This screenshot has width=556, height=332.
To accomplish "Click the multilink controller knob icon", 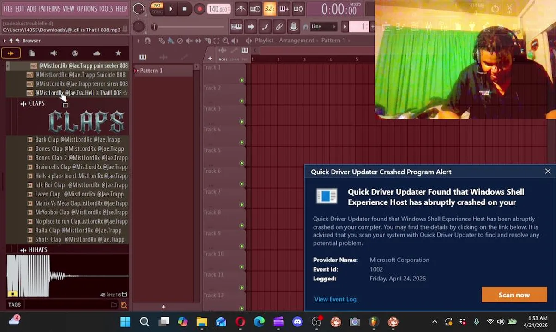I will pos(293,27).
